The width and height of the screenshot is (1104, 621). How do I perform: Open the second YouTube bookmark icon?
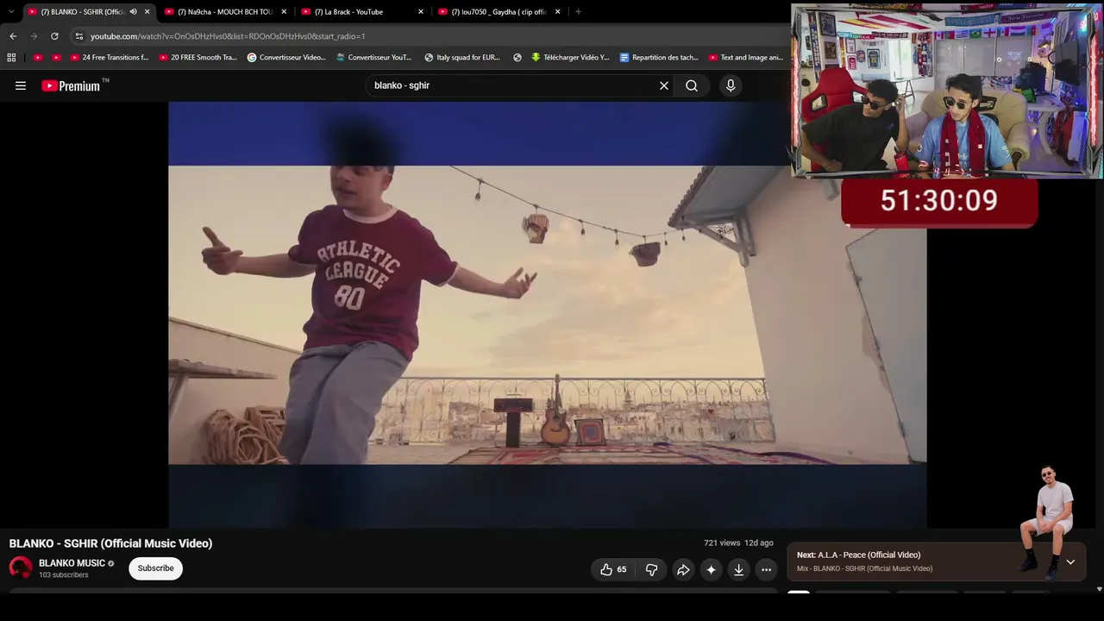[x=57, y=58]
